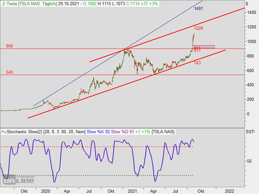Select the chart anchor icon before Tesla title

pos(4,4)
